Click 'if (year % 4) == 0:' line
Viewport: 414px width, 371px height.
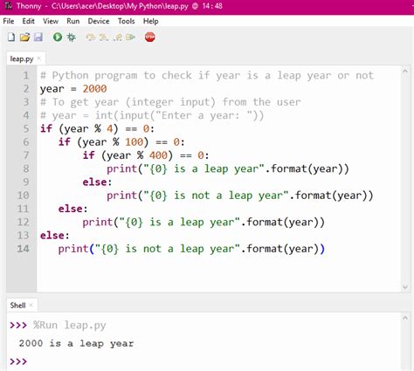click(x=98, y=128)
